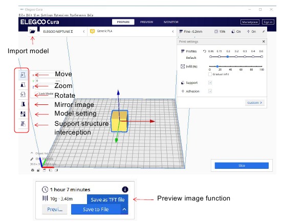Collapse the Object list chevron
Viewport: 282px width, 223px height.
click(x=32, y=153)
